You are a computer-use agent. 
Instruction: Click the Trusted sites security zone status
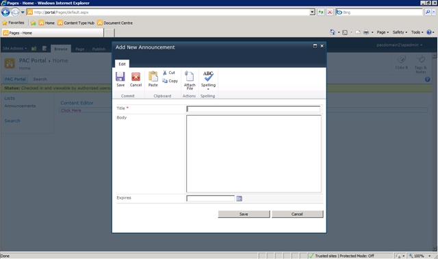(x=344, y=256)
